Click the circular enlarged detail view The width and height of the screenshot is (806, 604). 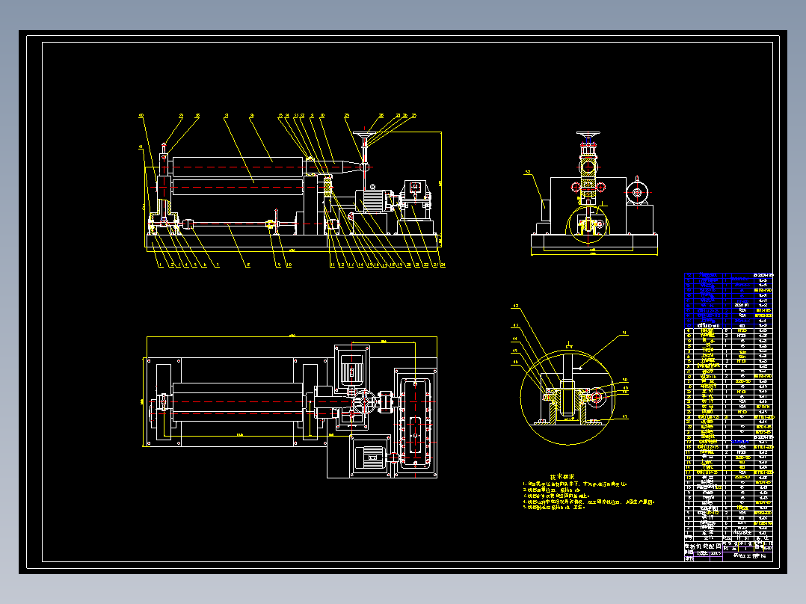tap(568, 397)
